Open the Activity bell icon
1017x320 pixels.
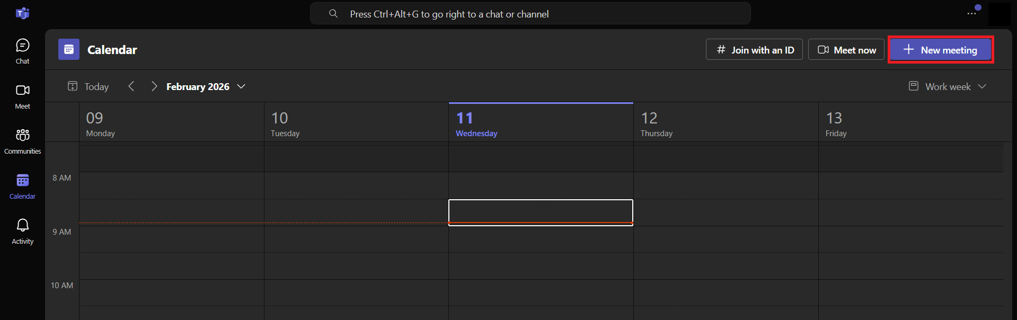point(22,232)
